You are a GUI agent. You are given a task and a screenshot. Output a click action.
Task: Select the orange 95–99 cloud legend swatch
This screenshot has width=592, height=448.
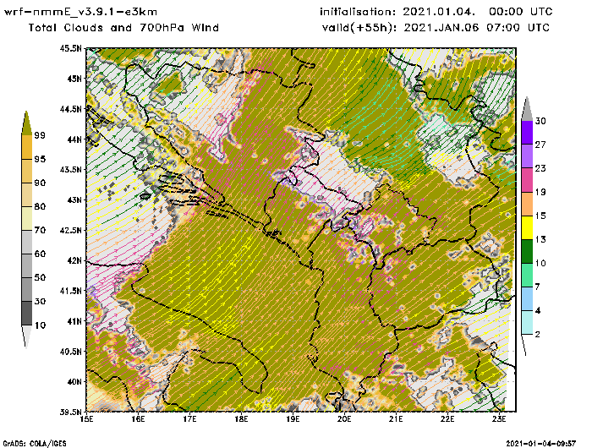coord(26,147)
